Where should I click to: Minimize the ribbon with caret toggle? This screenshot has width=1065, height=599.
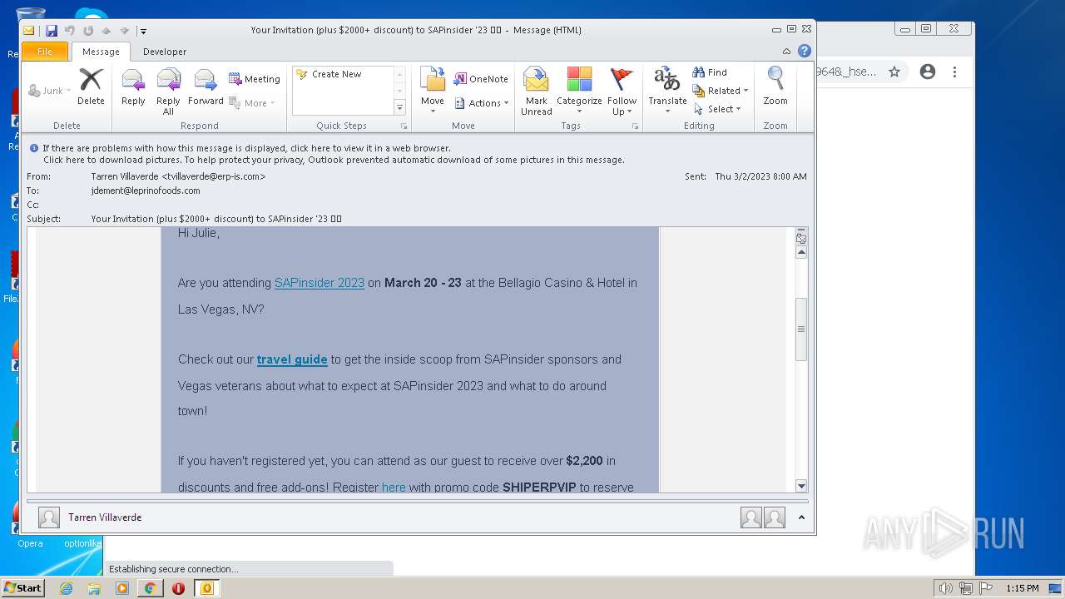click(x=787, y=52)
